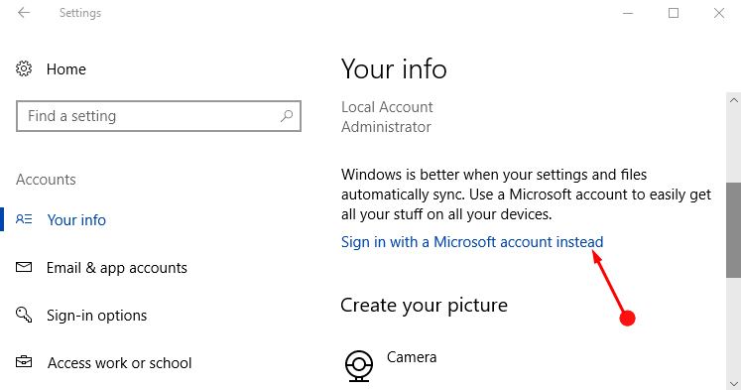Minimize the Settings window
This screenshot has width=741, height=390.
pyautogui.click(x=628, y=13)
